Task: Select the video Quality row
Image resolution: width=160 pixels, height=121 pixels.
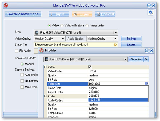Action: pos(98,75)
